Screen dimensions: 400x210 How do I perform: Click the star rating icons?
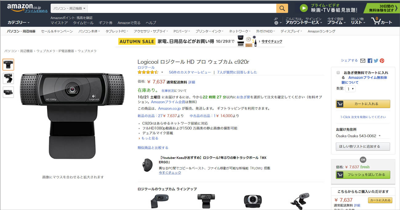(148, 72)
